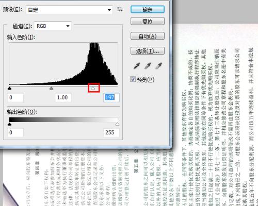Screen dimensions: 258x206
Task: Click the 选项(T)... options button
Action: coord(148,51)
